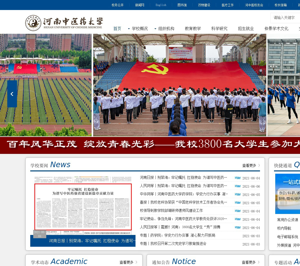This screenshot has width=300, height=266.
Task: Open the 图书馆 top link
Action: point(182,5)
